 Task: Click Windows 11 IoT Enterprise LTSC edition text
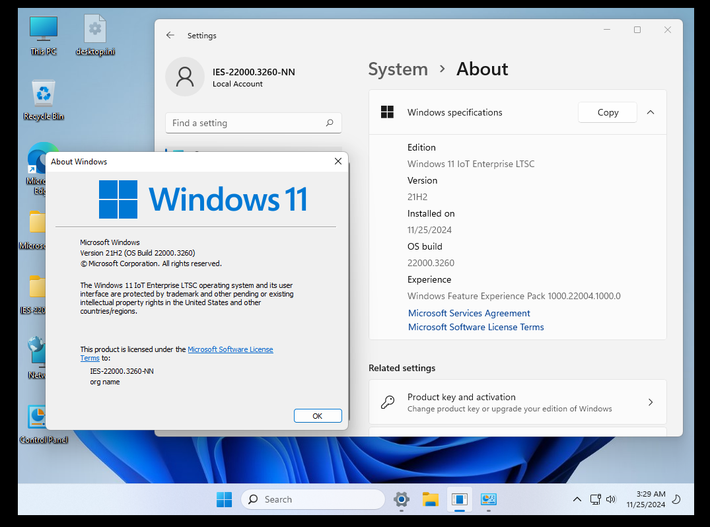[x=471, y=164]
